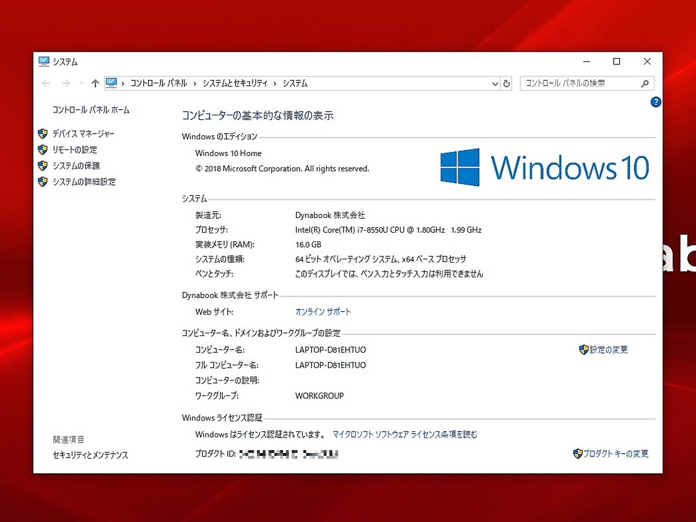This screenshot has width=696, height=522.
Task: Go up one level with up arrow
Action: pos(95,84)
